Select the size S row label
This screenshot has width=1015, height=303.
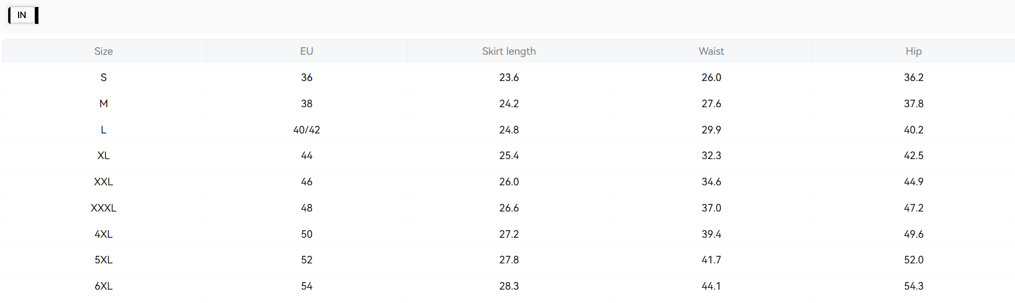104,77
